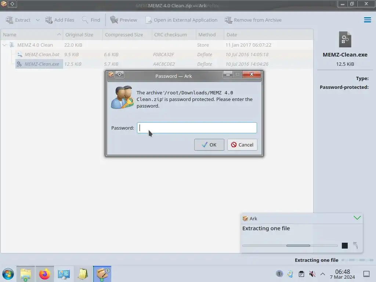Click the Ark main window menu icon
The height and width of the screenshot is (282, 376).
pos(4,4)
